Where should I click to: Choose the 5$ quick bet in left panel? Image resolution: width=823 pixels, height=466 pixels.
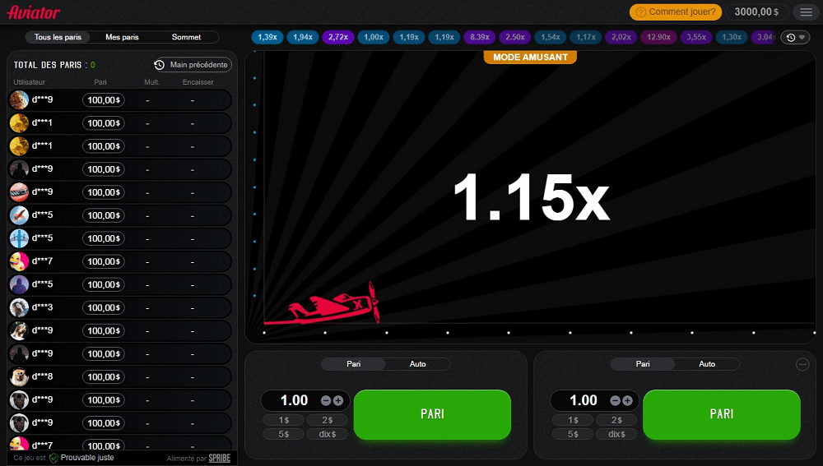pos(283,434)
